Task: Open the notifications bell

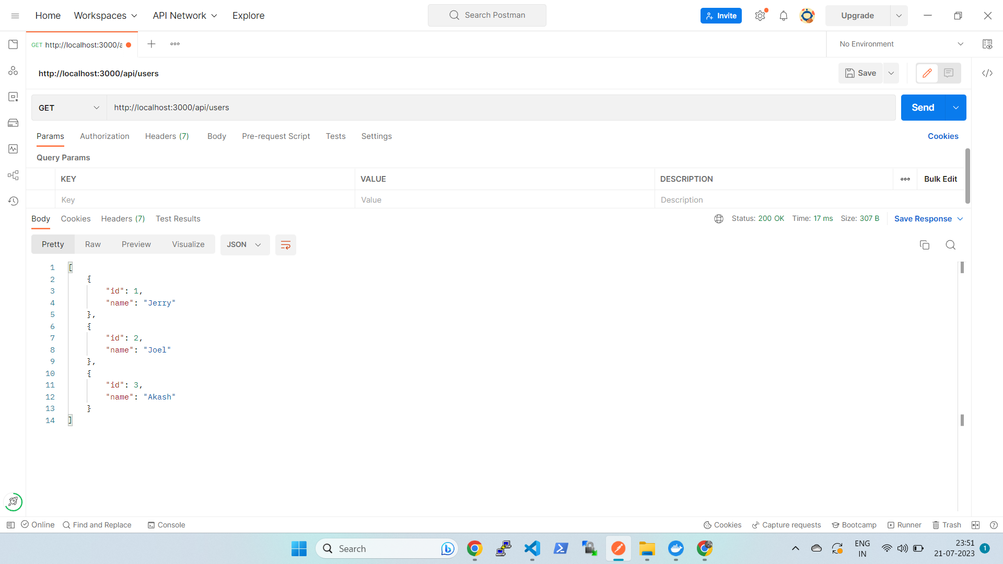Action: [783, 16]
